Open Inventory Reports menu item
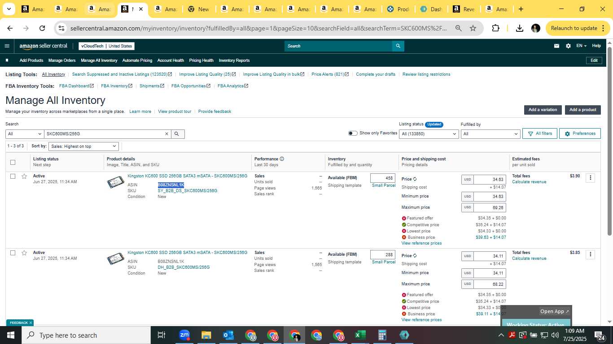The height and width of the screenshot is (344, 613). tap(234, 60)
